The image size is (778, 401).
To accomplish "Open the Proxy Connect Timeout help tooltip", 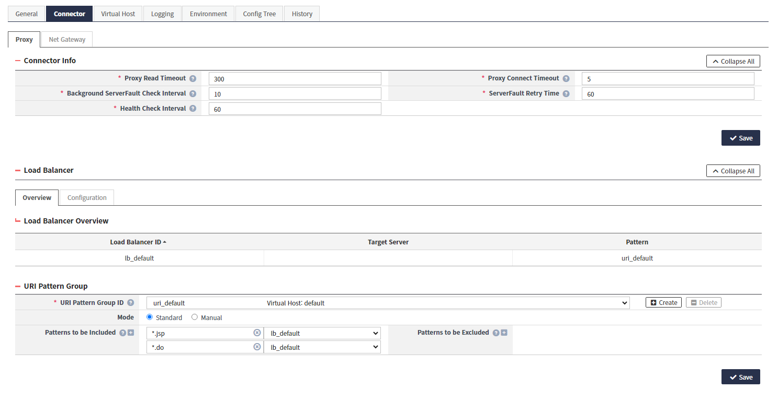I will tap(566, 78).
